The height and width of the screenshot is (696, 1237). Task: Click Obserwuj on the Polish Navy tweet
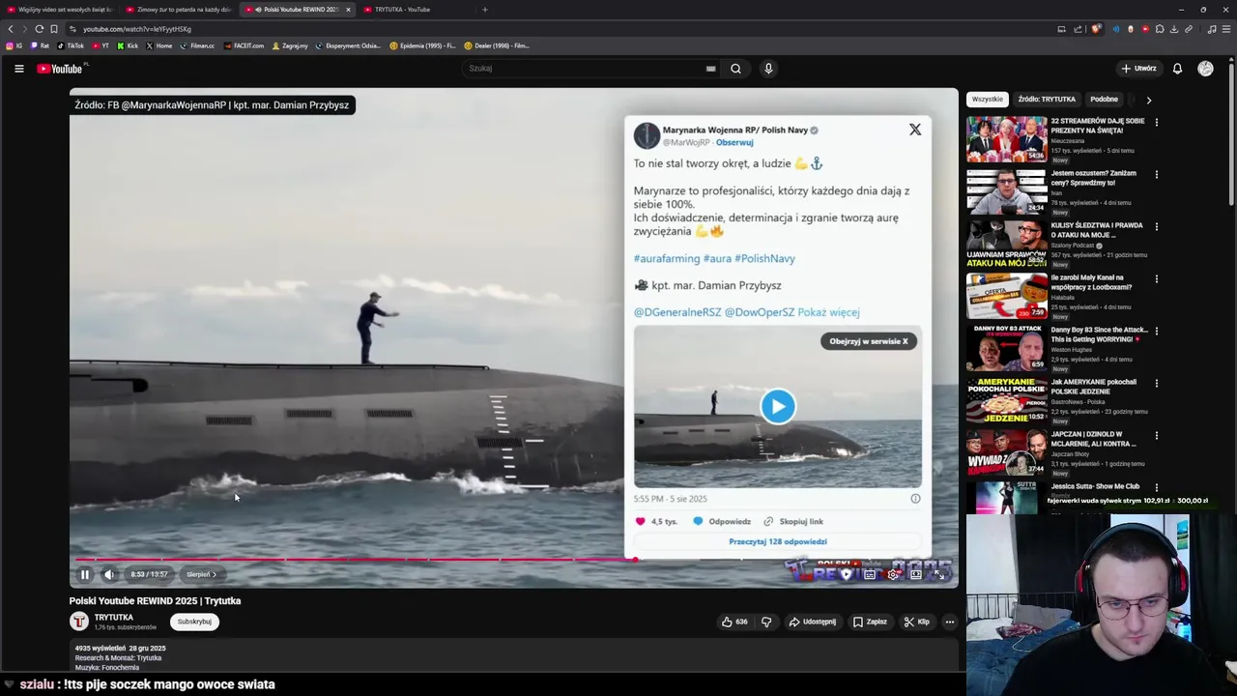click(734, 142)
